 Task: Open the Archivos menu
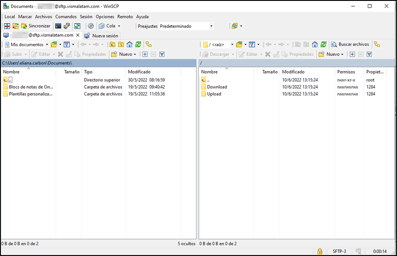[43, 17]
